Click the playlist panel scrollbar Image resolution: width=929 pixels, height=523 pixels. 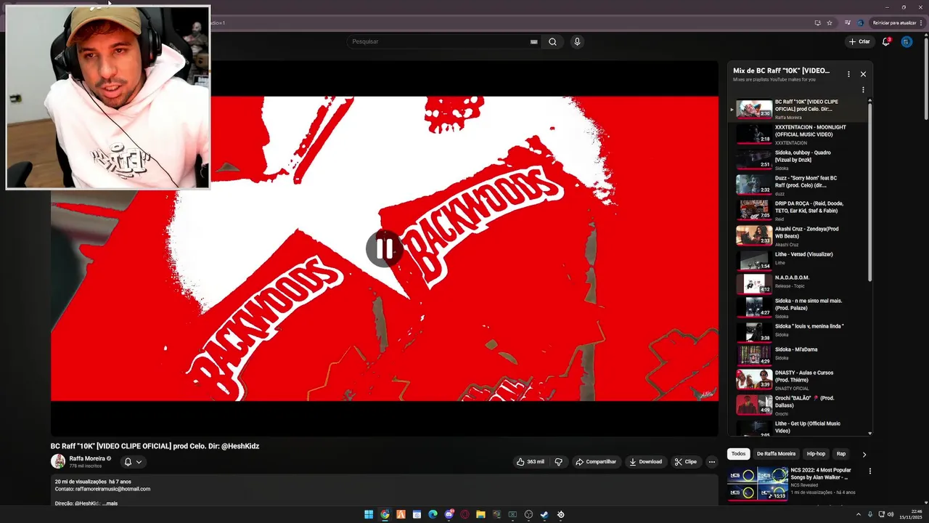coord(869,192)
